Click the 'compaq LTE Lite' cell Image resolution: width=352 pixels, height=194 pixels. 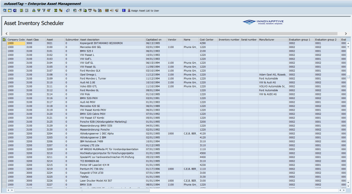tap(112, 145)
